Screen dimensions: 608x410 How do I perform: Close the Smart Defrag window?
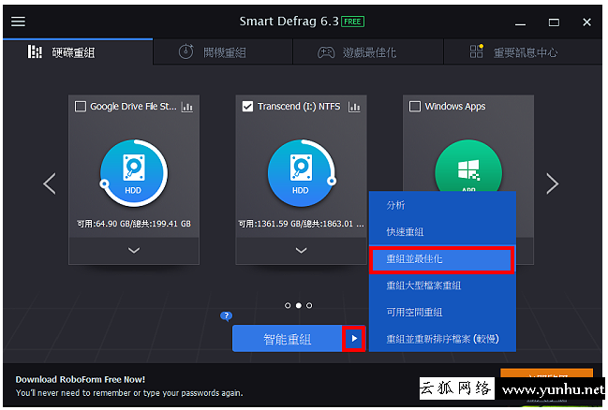[586, 22]
